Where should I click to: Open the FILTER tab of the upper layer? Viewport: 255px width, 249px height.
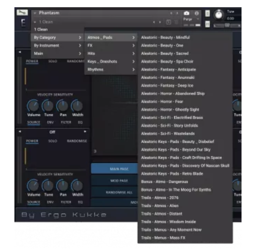(66, 122)
